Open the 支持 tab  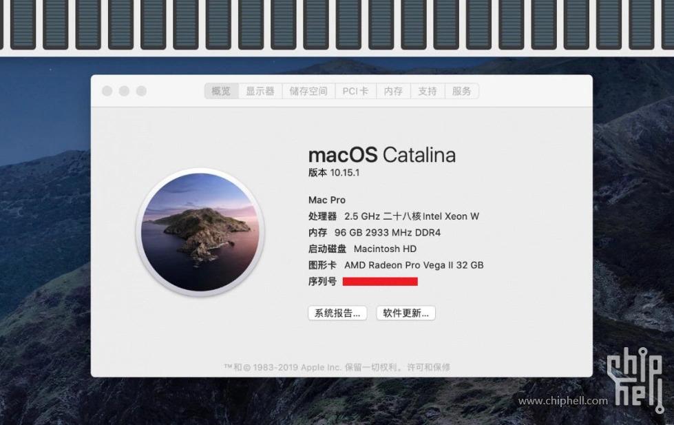click(x=428, y=91)
